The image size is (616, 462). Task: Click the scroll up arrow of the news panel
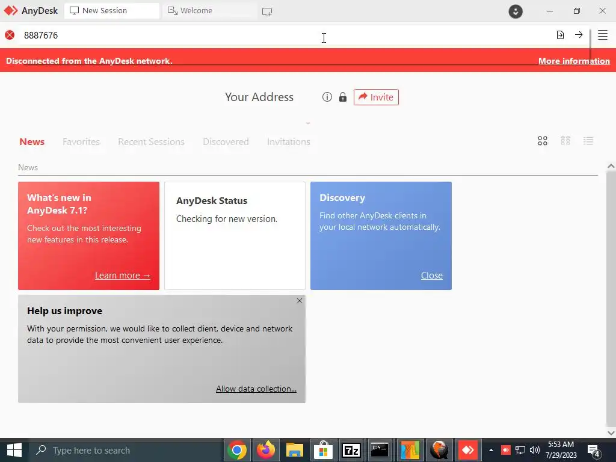pyautogui.click(x=611, y=166)
